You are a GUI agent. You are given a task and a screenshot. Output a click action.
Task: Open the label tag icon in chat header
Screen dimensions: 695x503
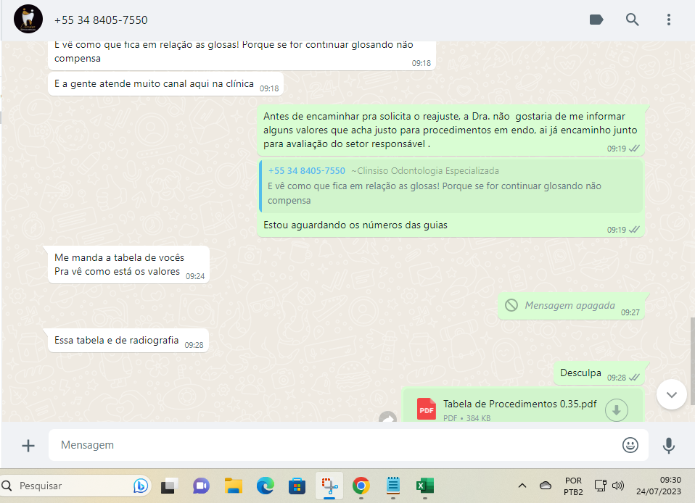coord(596,20)
